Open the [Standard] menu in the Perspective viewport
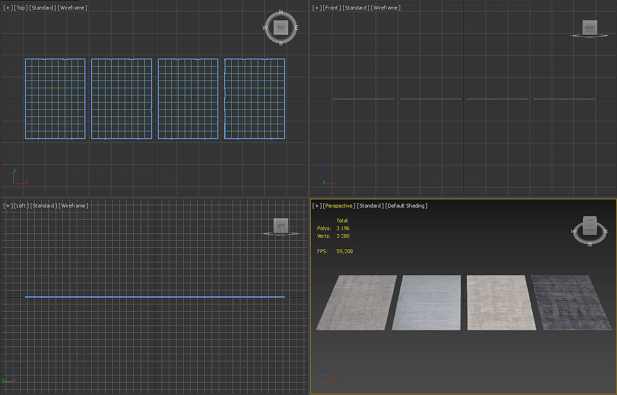Screen dimensions: 617x395 click(x=370, y=206)
